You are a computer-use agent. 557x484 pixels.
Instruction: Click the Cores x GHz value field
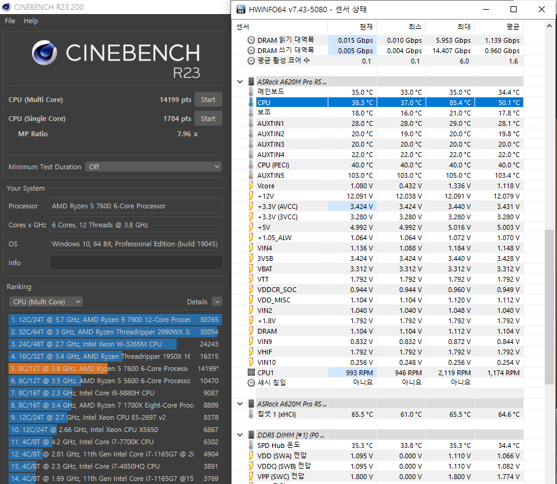coord(136,225)
